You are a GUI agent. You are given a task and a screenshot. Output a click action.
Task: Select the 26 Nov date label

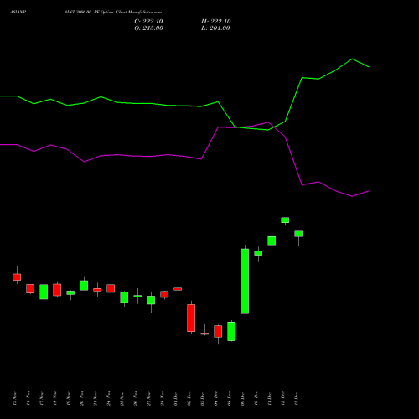[x=136, y=398]
